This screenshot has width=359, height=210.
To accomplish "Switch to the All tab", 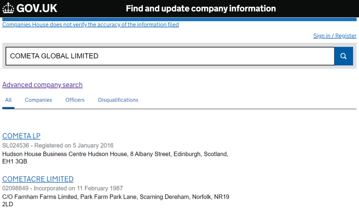I will point(9,100).
